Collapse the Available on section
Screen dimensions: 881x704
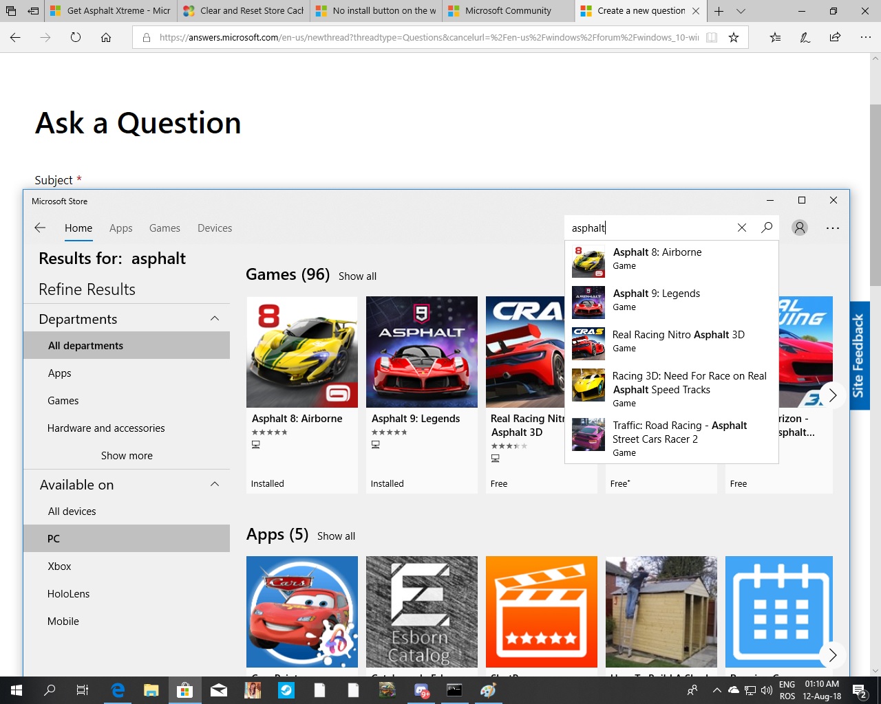[215, 484]
